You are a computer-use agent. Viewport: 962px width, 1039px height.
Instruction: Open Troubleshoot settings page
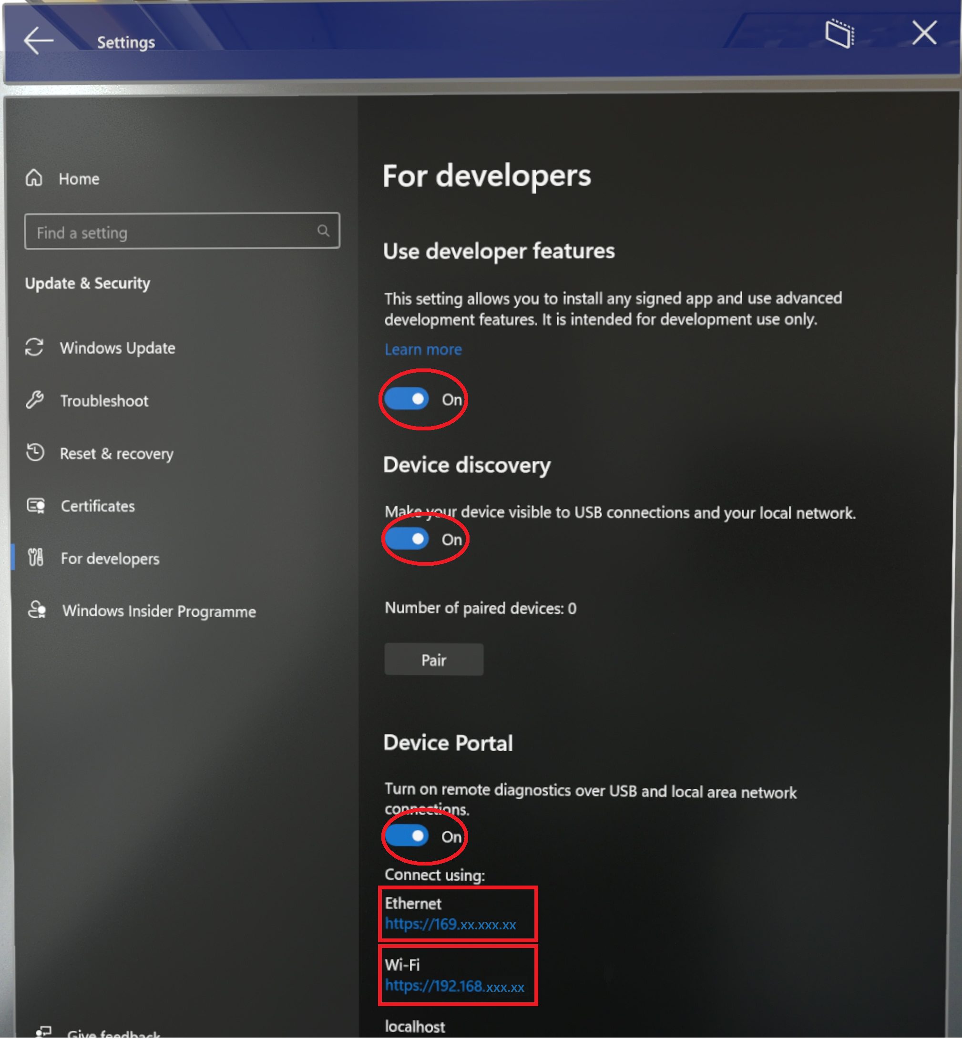[104, 401]
